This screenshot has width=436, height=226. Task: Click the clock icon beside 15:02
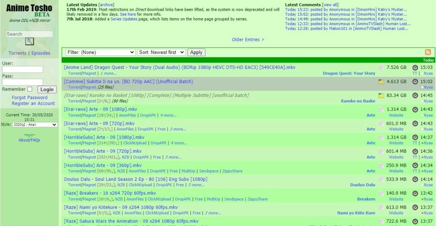(x=415, y=81)
